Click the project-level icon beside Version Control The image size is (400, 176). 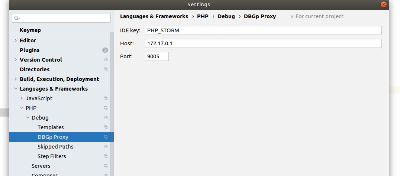106,60
